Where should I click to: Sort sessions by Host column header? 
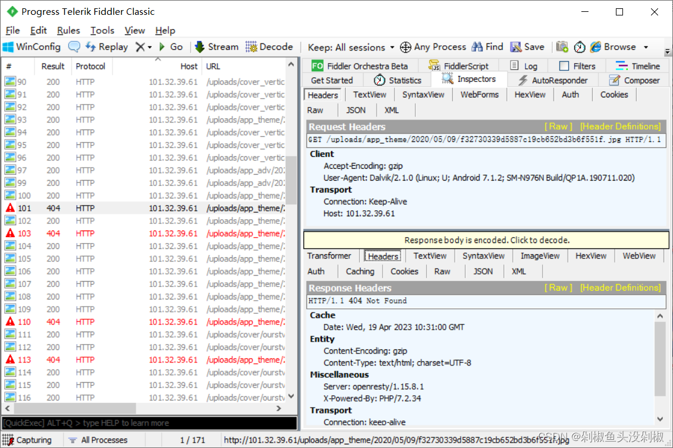tap(157, 67)
